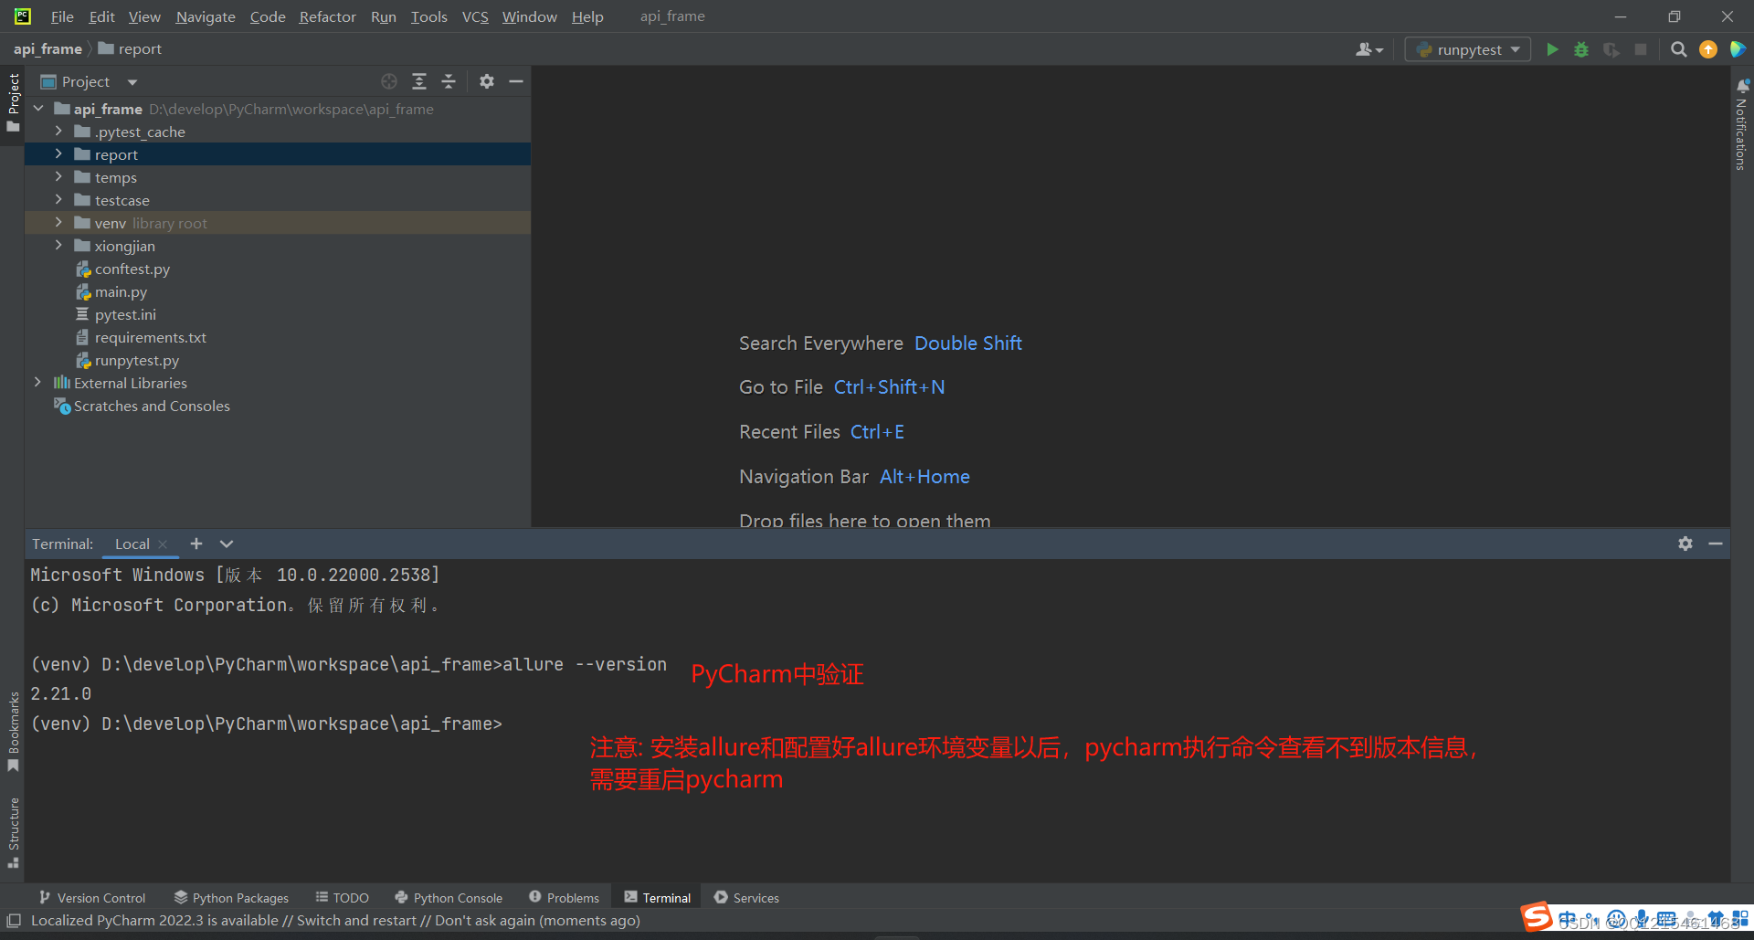Open Version Control tool window

pos(92,898)
